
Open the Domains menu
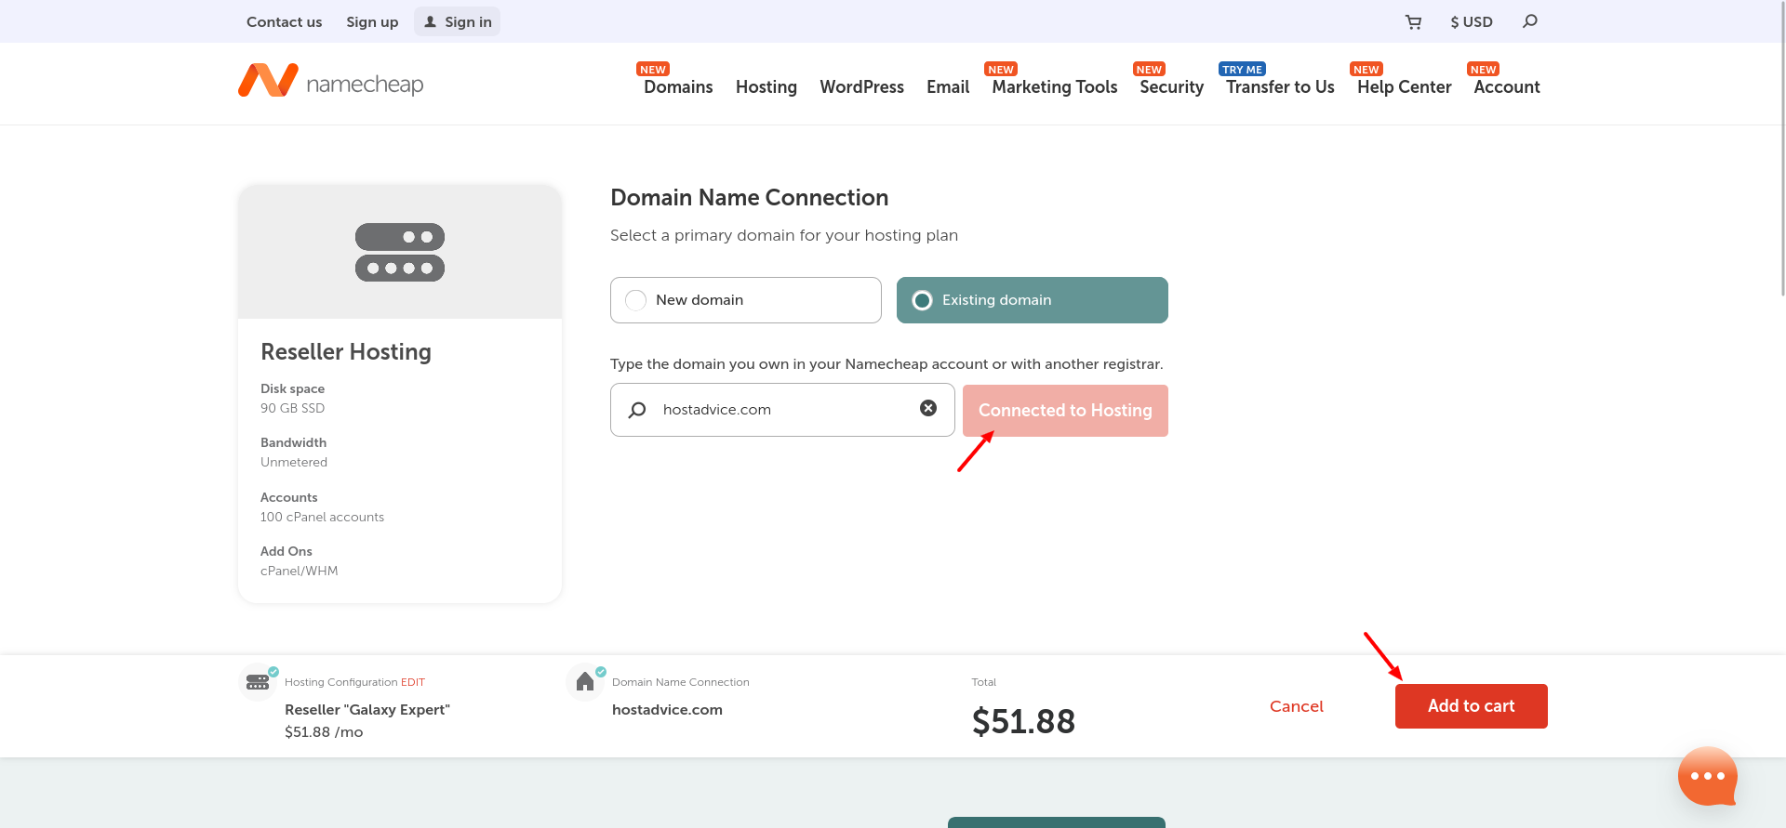coord(678,86)
